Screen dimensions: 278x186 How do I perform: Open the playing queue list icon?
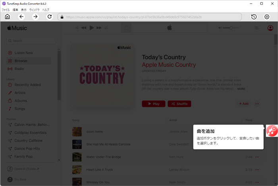click(256, 28)
